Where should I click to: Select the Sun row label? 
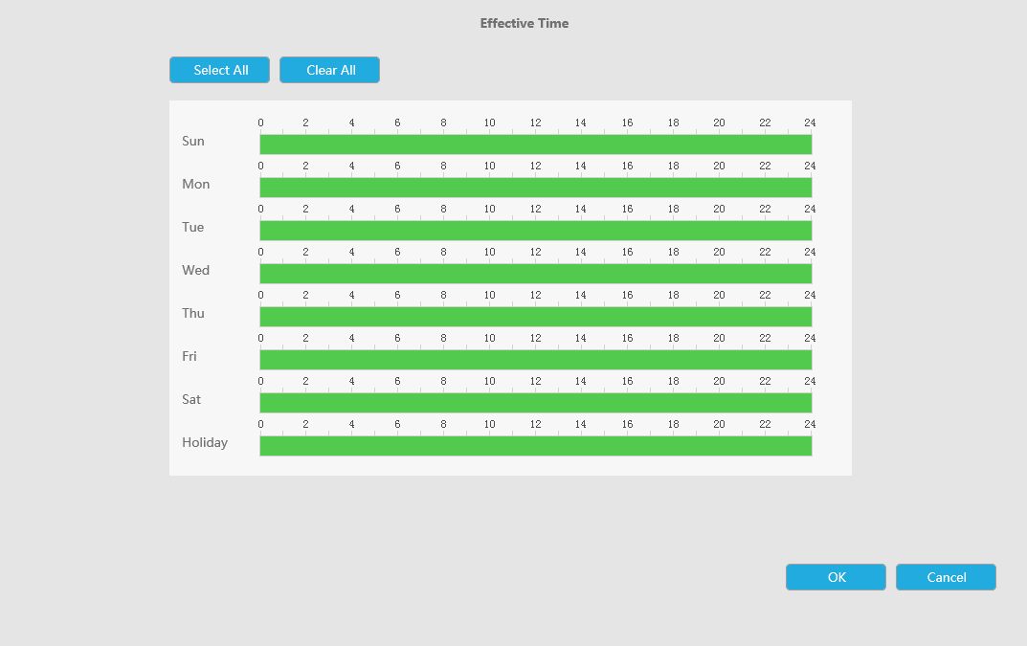193,141
